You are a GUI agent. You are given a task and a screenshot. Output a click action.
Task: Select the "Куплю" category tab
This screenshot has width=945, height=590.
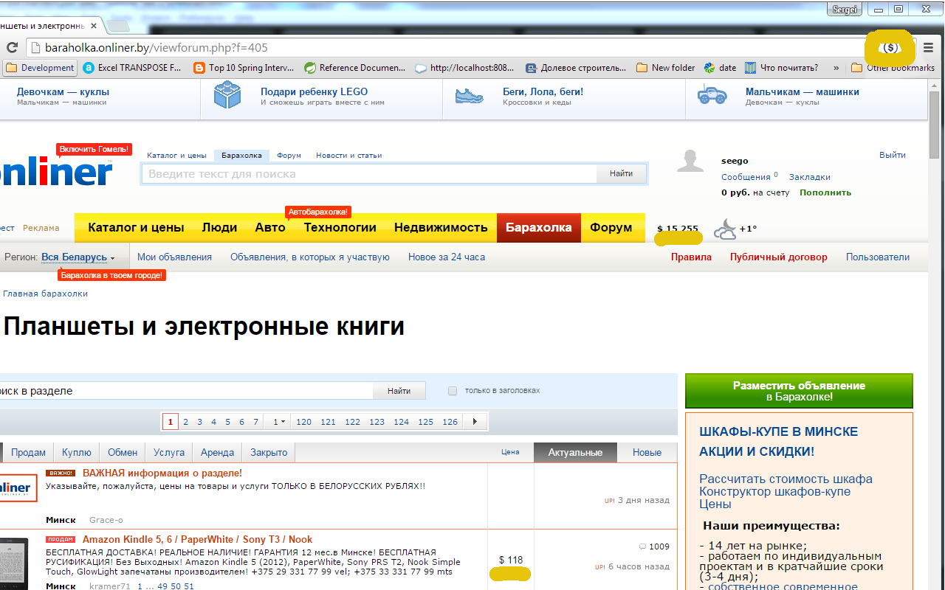tap(76, 452)
